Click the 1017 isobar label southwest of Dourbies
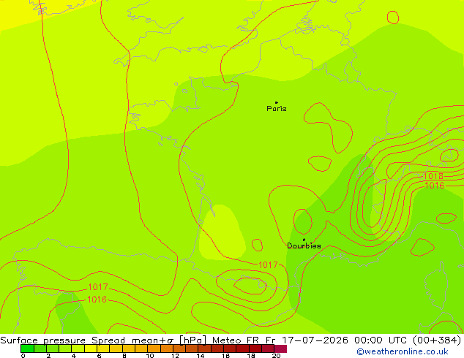The height and width of the screenshot is (358, 464). (x=268, y=265)
